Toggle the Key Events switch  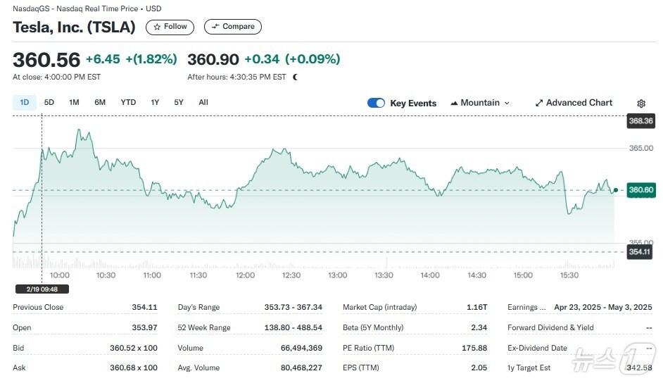tap(376, 103)
